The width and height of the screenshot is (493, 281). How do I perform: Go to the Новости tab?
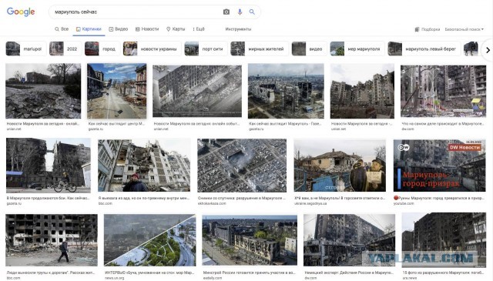[x=147, y=29]
